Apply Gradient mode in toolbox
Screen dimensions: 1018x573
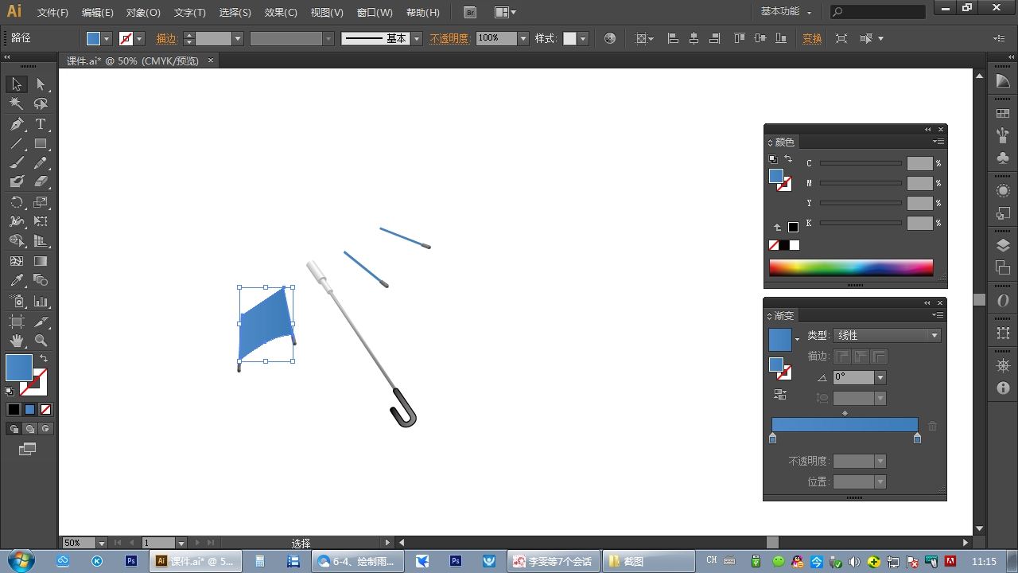click(29, 410)
